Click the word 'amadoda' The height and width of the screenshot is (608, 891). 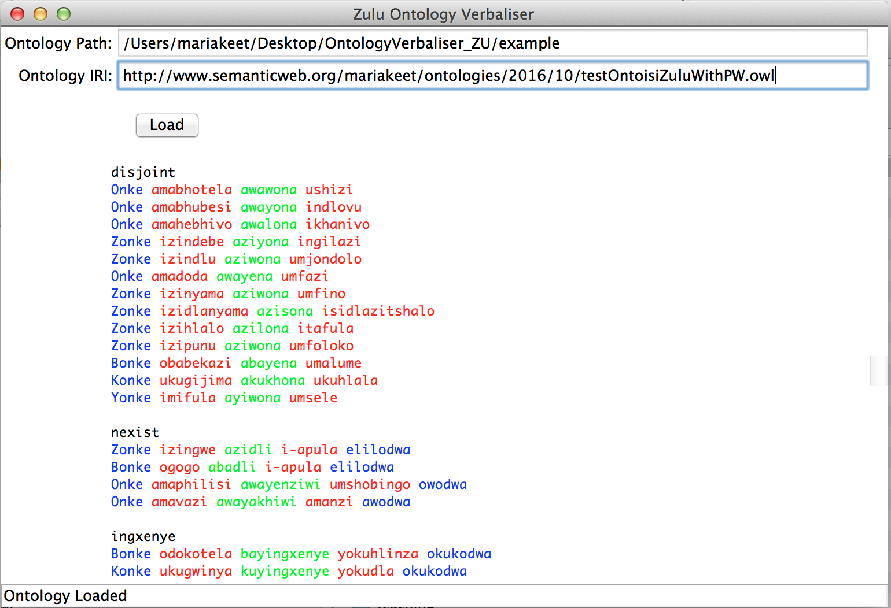tap(179, 276)
